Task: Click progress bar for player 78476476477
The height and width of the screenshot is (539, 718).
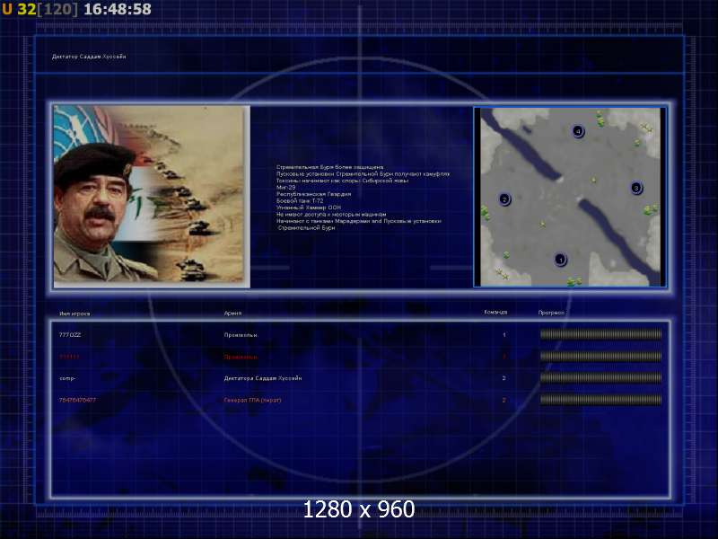Action: point(600,400)
